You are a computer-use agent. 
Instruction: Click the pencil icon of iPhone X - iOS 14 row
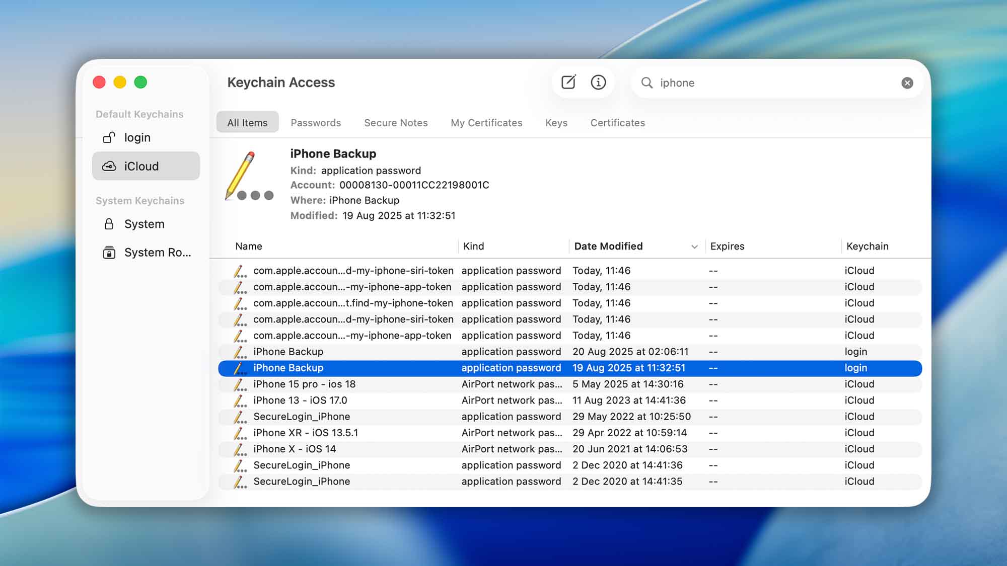coord(240,449)
